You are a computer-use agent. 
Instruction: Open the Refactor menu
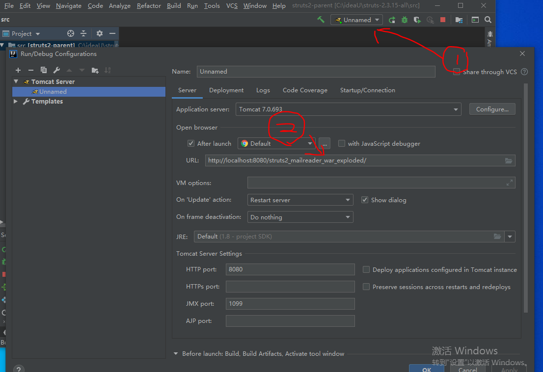[x=149, y=5]
